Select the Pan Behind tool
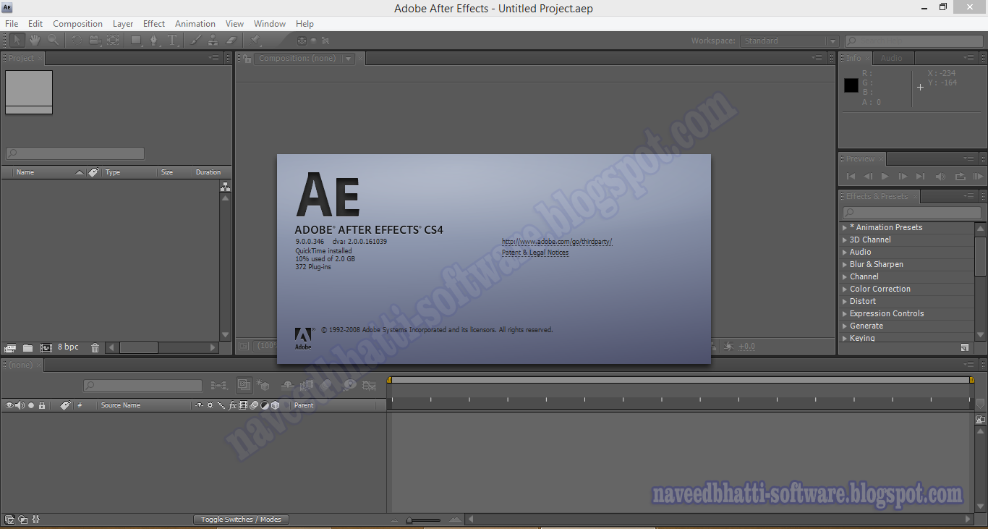The image size is (988, 529). [113, 41]
